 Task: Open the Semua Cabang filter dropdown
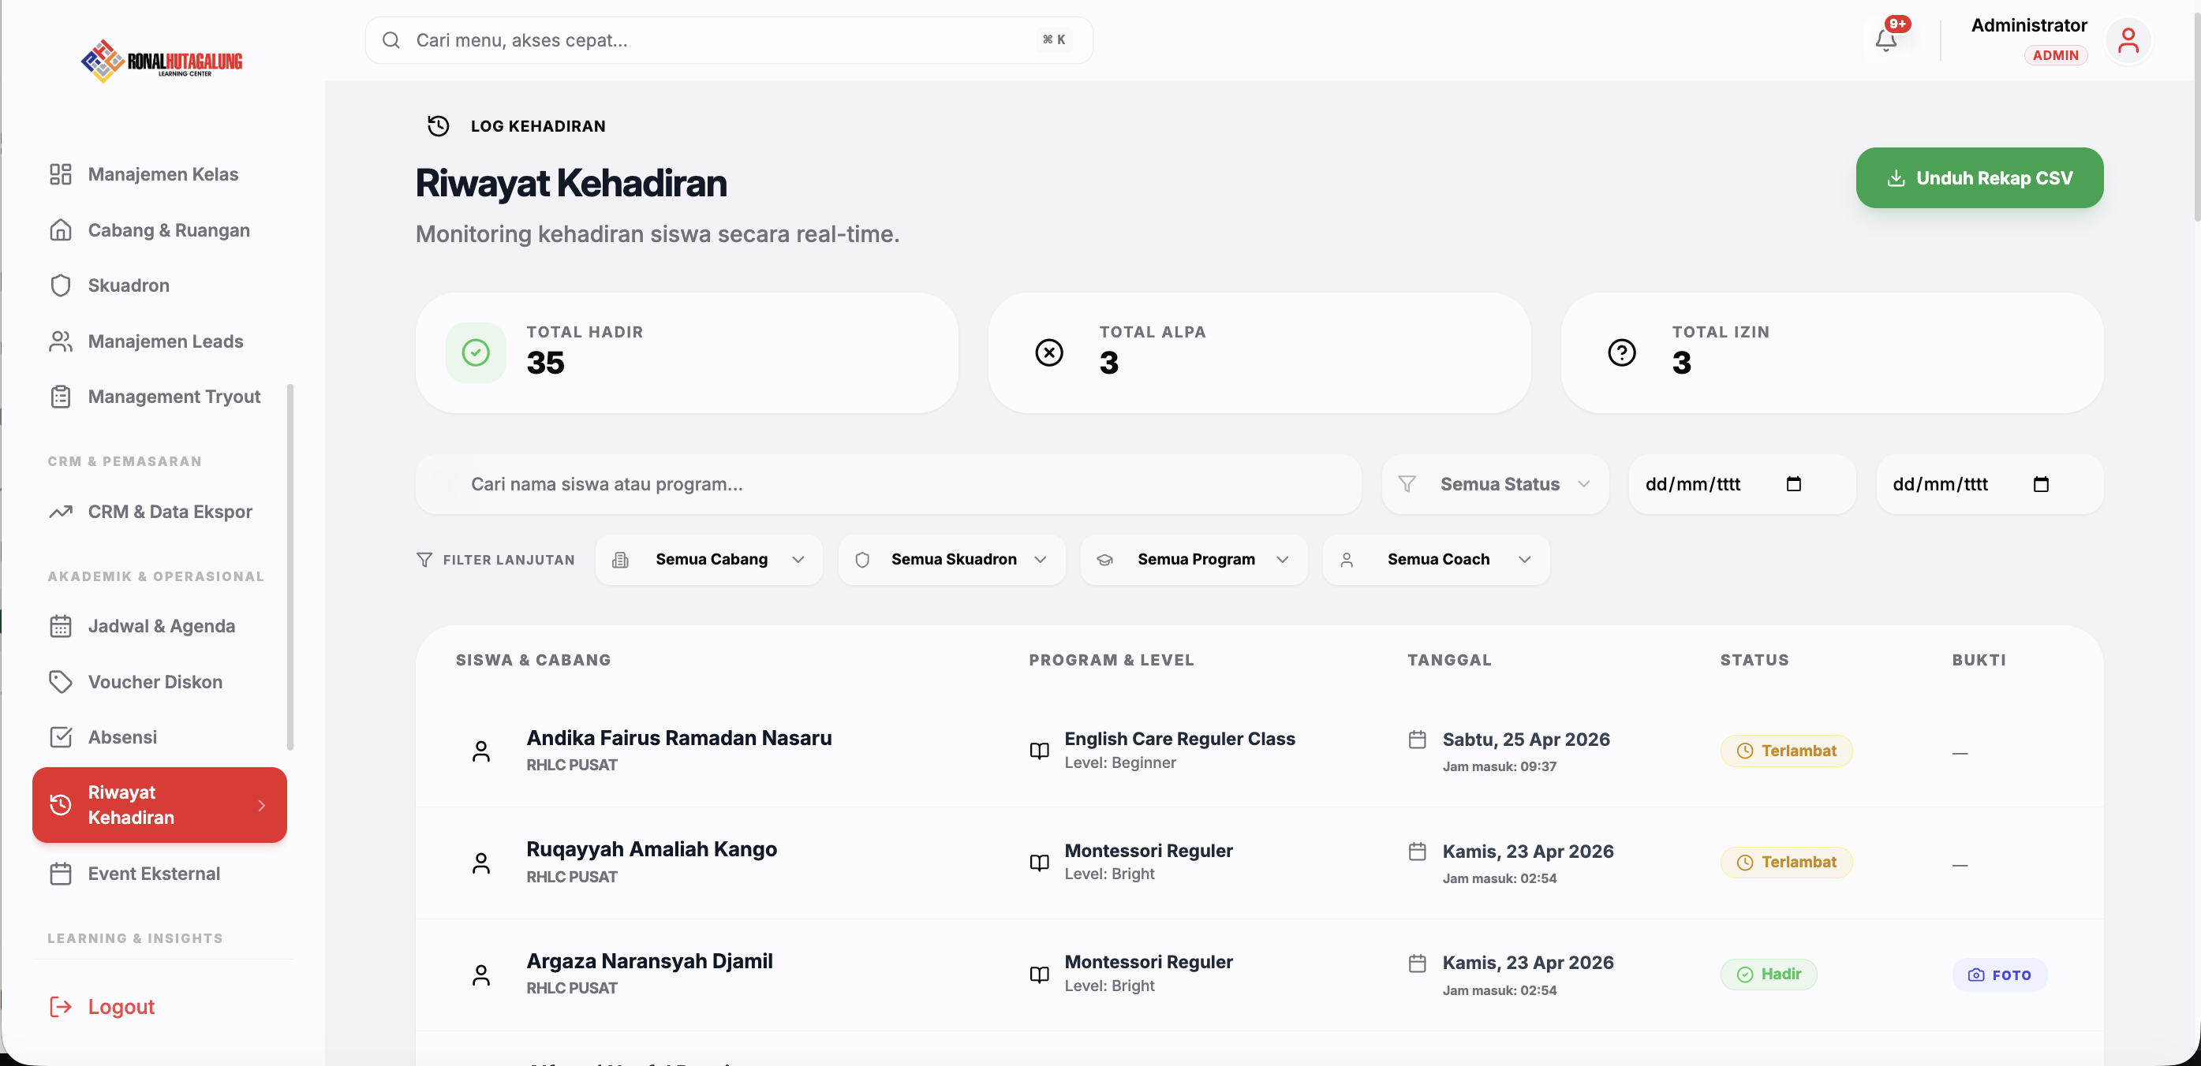[709, 560]
